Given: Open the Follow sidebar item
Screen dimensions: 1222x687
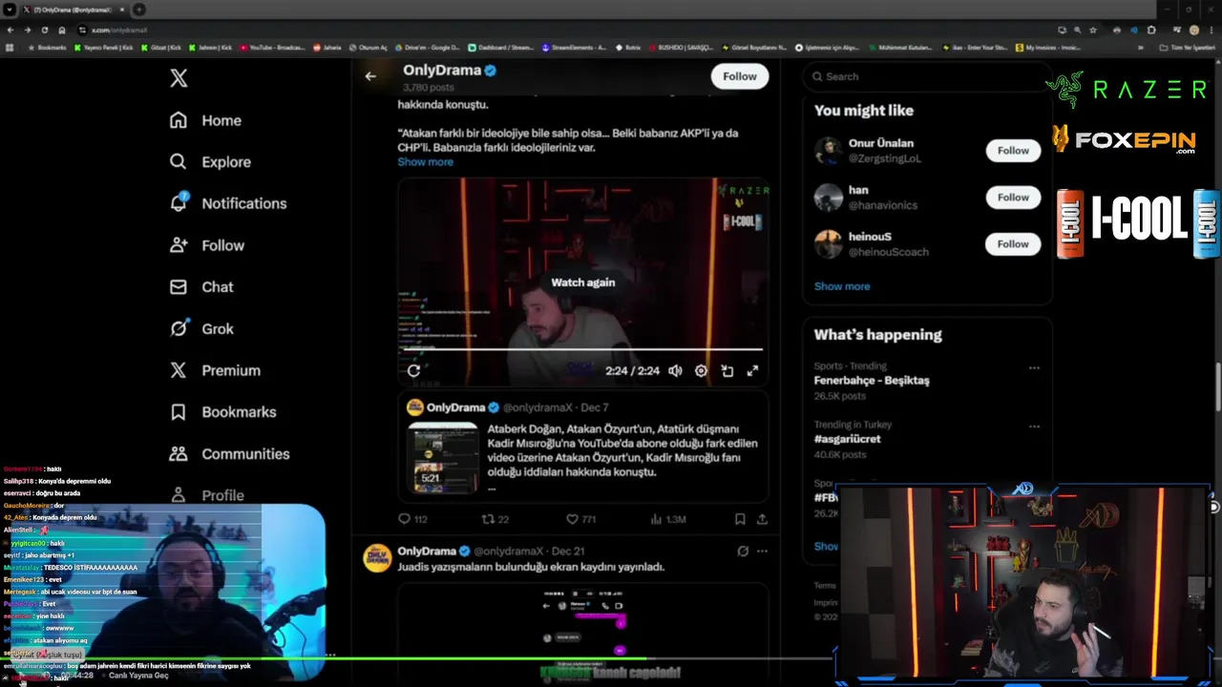Looking at the screenshot, I should click(206, 245).
